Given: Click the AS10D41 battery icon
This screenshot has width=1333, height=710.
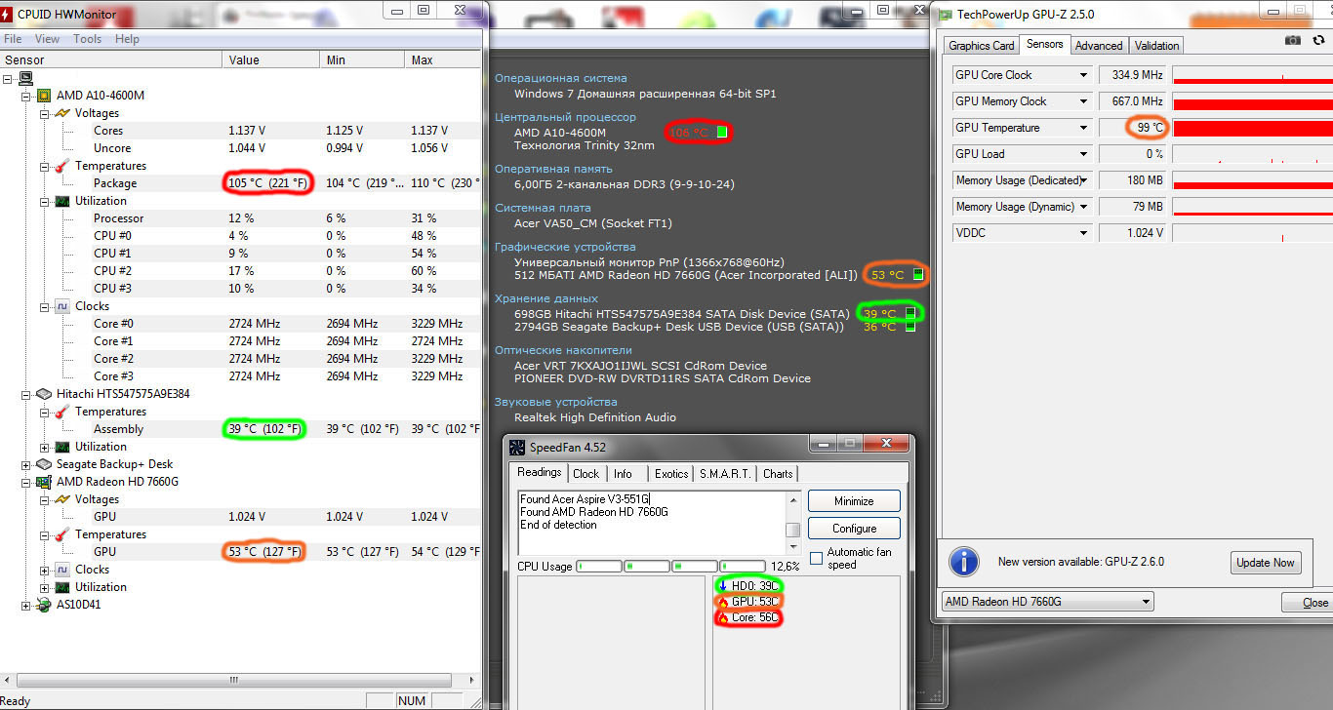Looking at the screenshot, I should coord(44,605).
